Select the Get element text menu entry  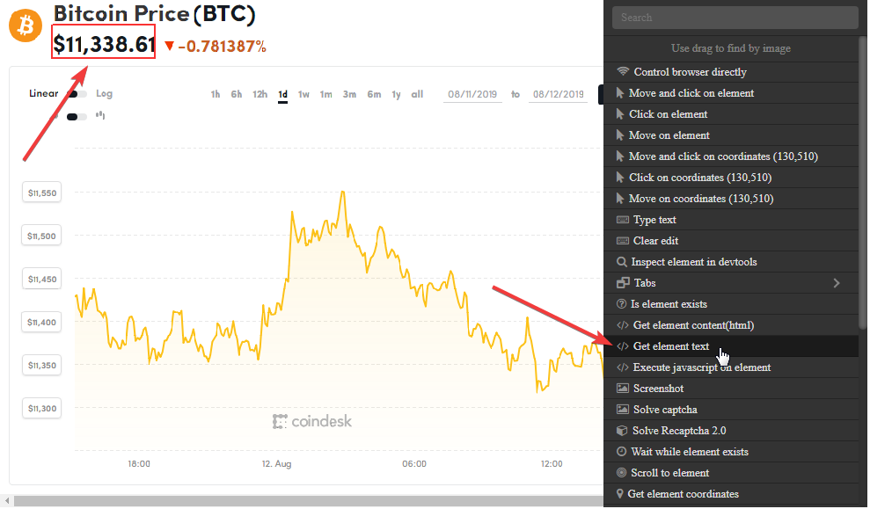click(x=671, y=346)
